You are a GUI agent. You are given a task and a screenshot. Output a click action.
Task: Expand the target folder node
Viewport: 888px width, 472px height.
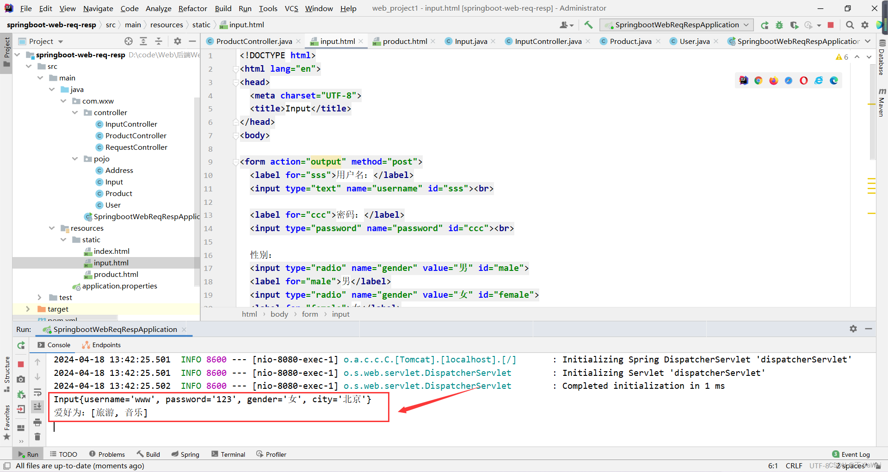(28, 309)
